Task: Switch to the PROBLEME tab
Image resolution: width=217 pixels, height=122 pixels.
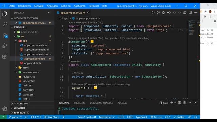Action: 79,103
